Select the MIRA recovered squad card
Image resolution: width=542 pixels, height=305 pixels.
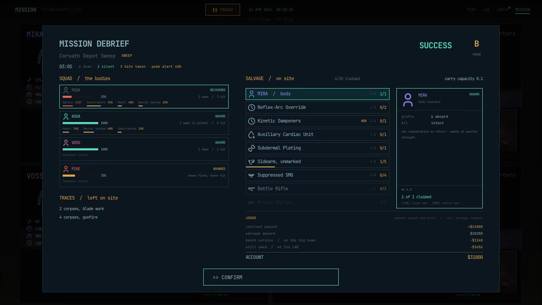144,97
